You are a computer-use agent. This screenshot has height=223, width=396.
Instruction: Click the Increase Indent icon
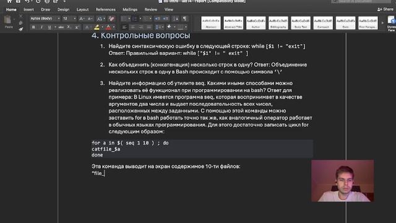click(x=166, y=19)
